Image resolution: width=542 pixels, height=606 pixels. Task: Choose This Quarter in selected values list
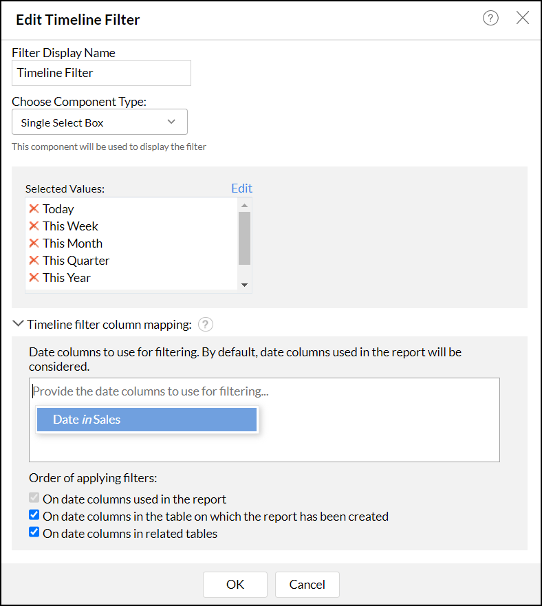click(76, 261)
